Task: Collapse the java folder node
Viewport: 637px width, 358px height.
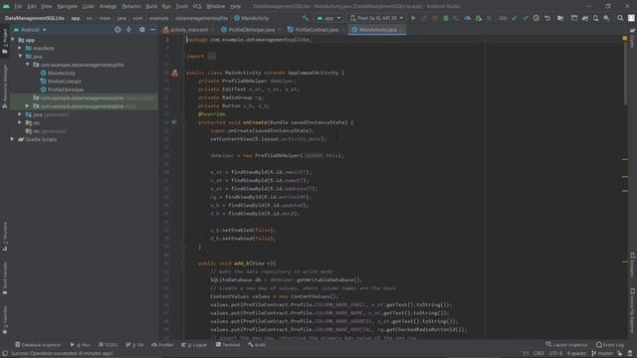Action: [20, 57]
